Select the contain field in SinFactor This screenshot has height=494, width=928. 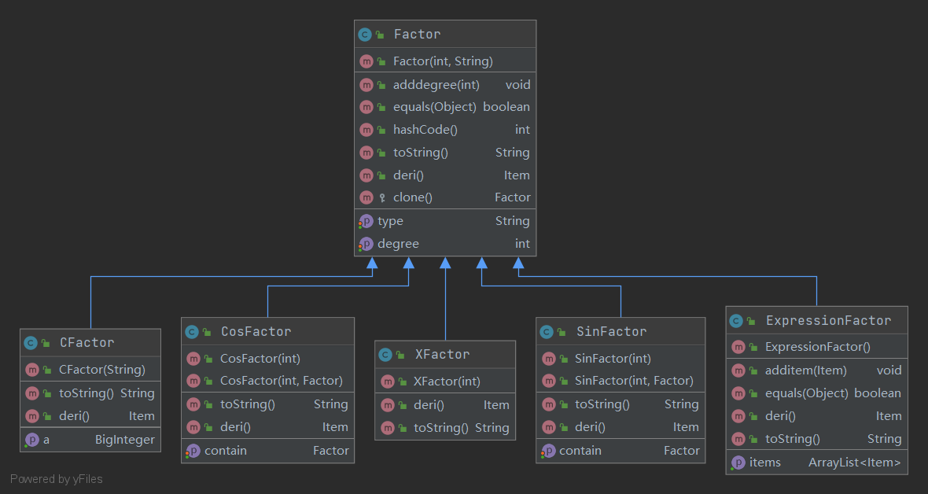click(580, 451)
